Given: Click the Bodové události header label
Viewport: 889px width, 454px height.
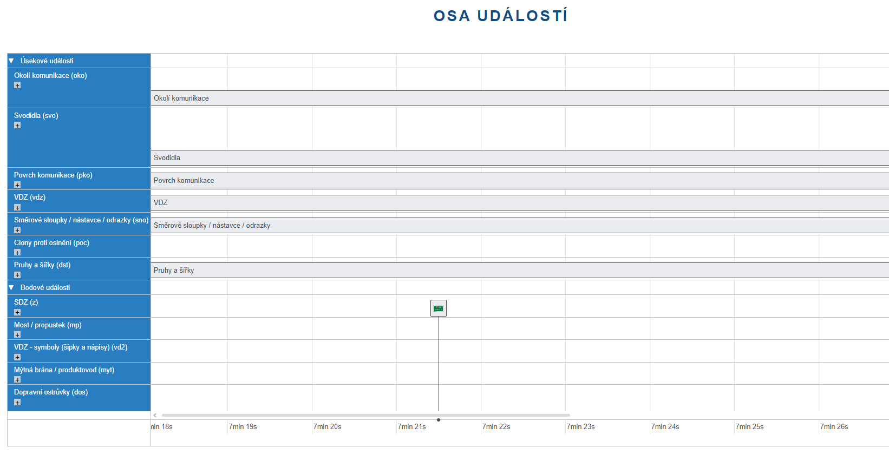Looking at the screenshot, I should 45,287.
